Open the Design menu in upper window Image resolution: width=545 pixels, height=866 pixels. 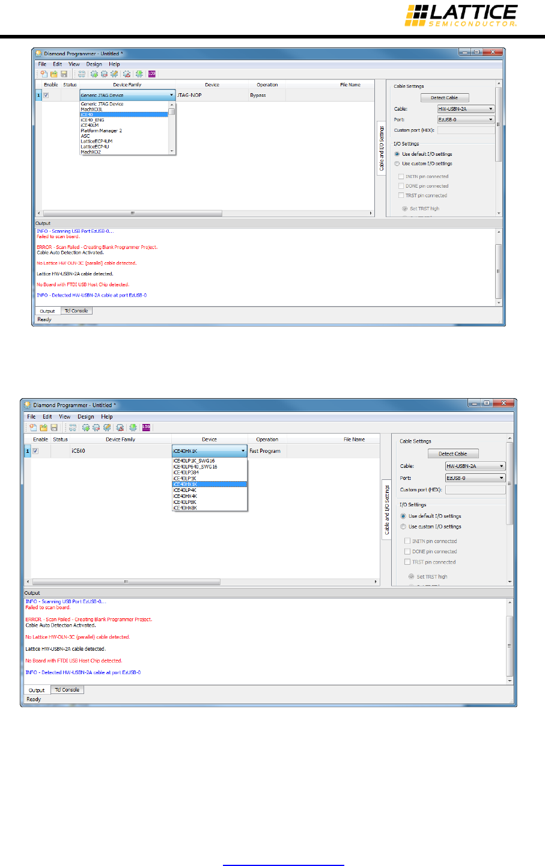pyautogui.click(x=94, y=64)
